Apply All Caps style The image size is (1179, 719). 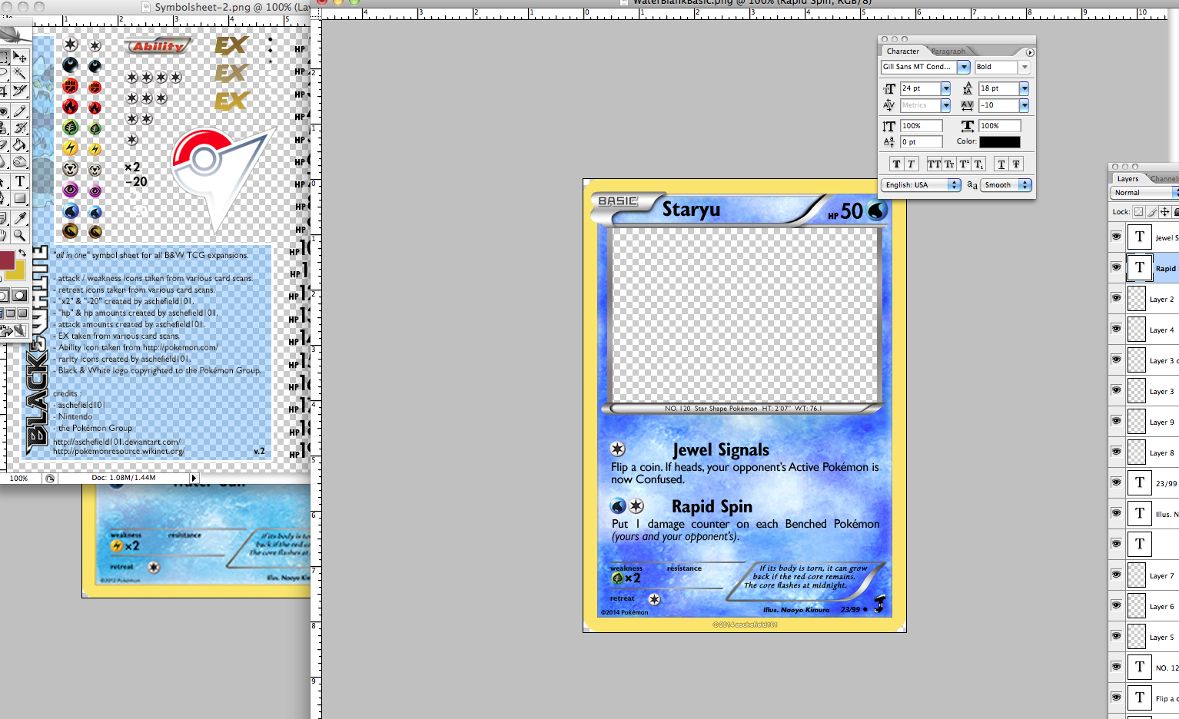click(935, 164)
